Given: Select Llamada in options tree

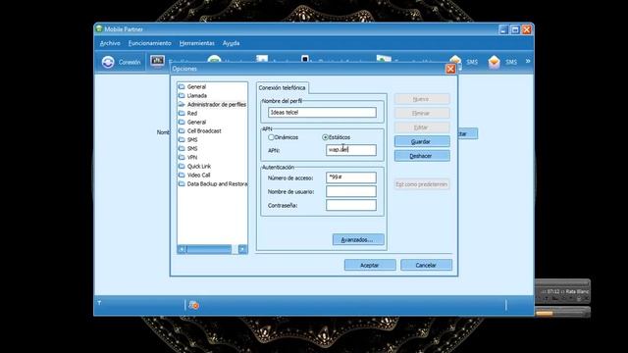Looking at the screenshot, I should pos(197,96).
